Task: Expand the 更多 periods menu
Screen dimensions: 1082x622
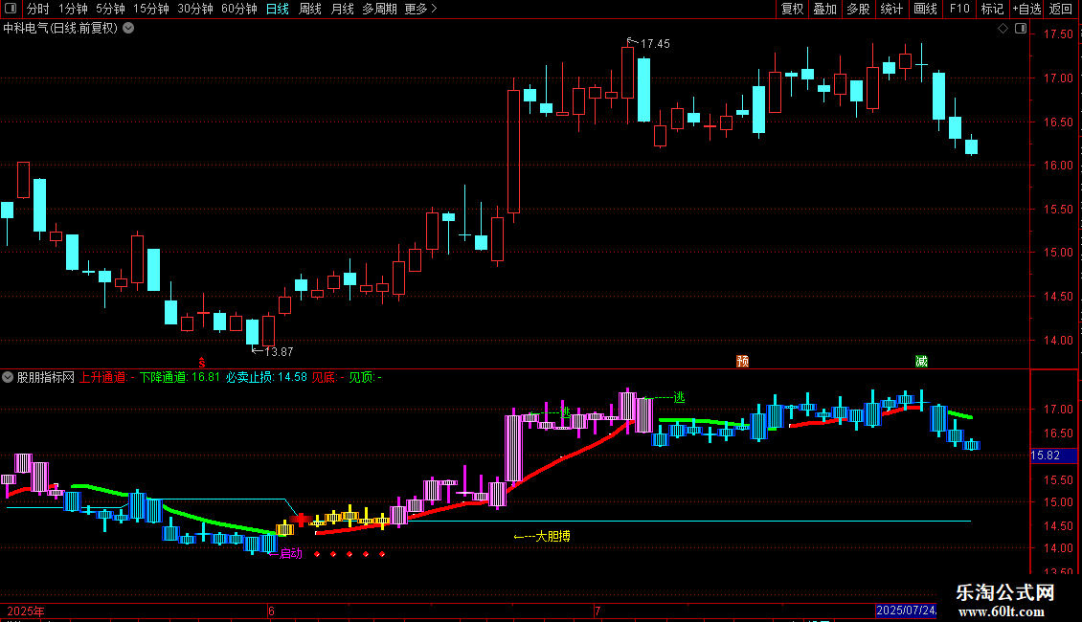Action: click(x=420, y=9)
